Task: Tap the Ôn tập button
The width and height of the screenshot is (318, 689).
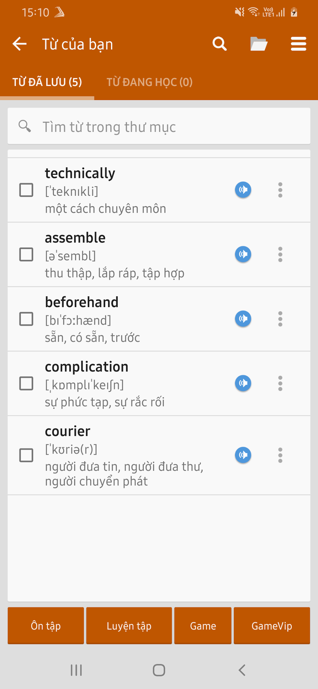Action: coord(46,625)
